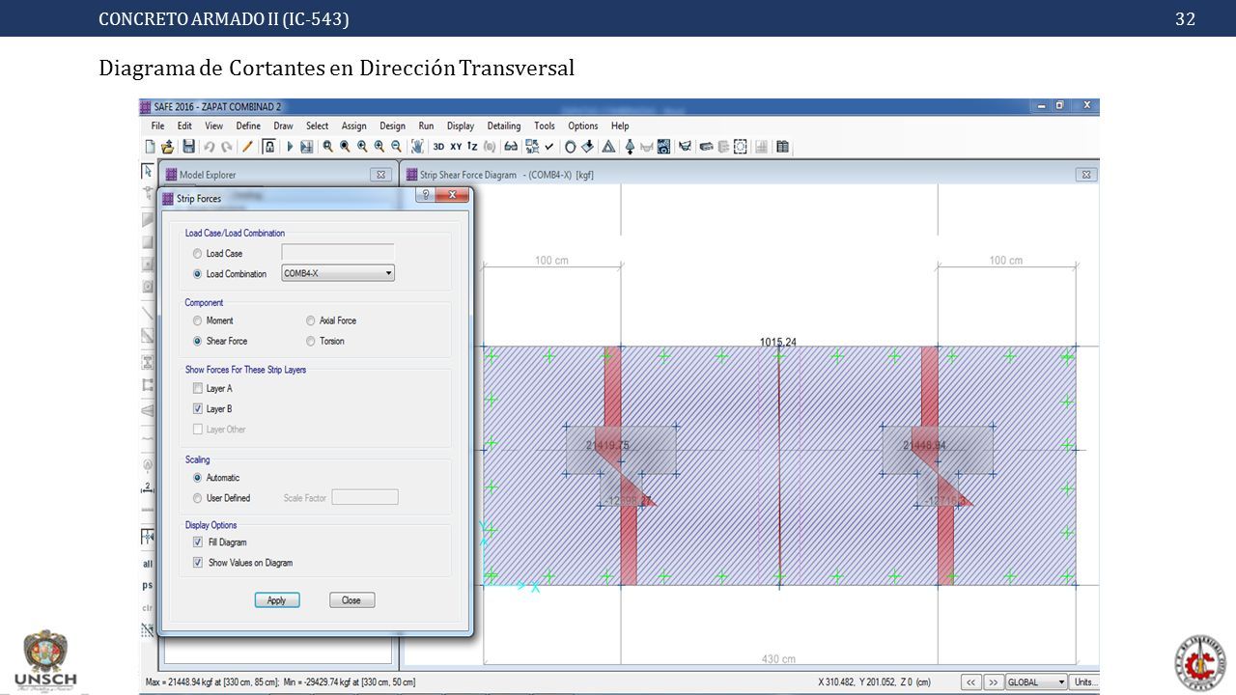This screenshot has height=695, width=1236.
Task: Open the File menu
Action: tap(157, 125)
